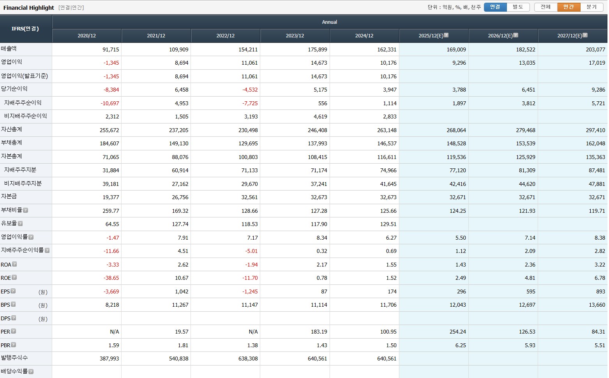Screen dimensions: 609x378
Task: Select the Financial Highlight title
Action: (28, 7)
